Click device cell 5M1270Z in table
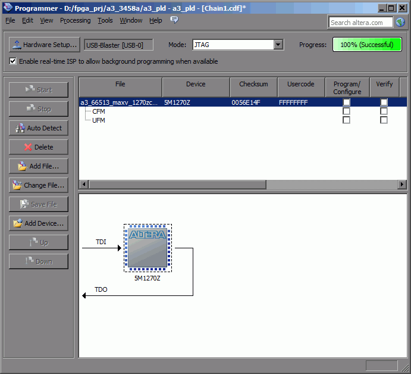Image resolution: width=411 pixels, height=374 pixels. [x=177, y=102]
